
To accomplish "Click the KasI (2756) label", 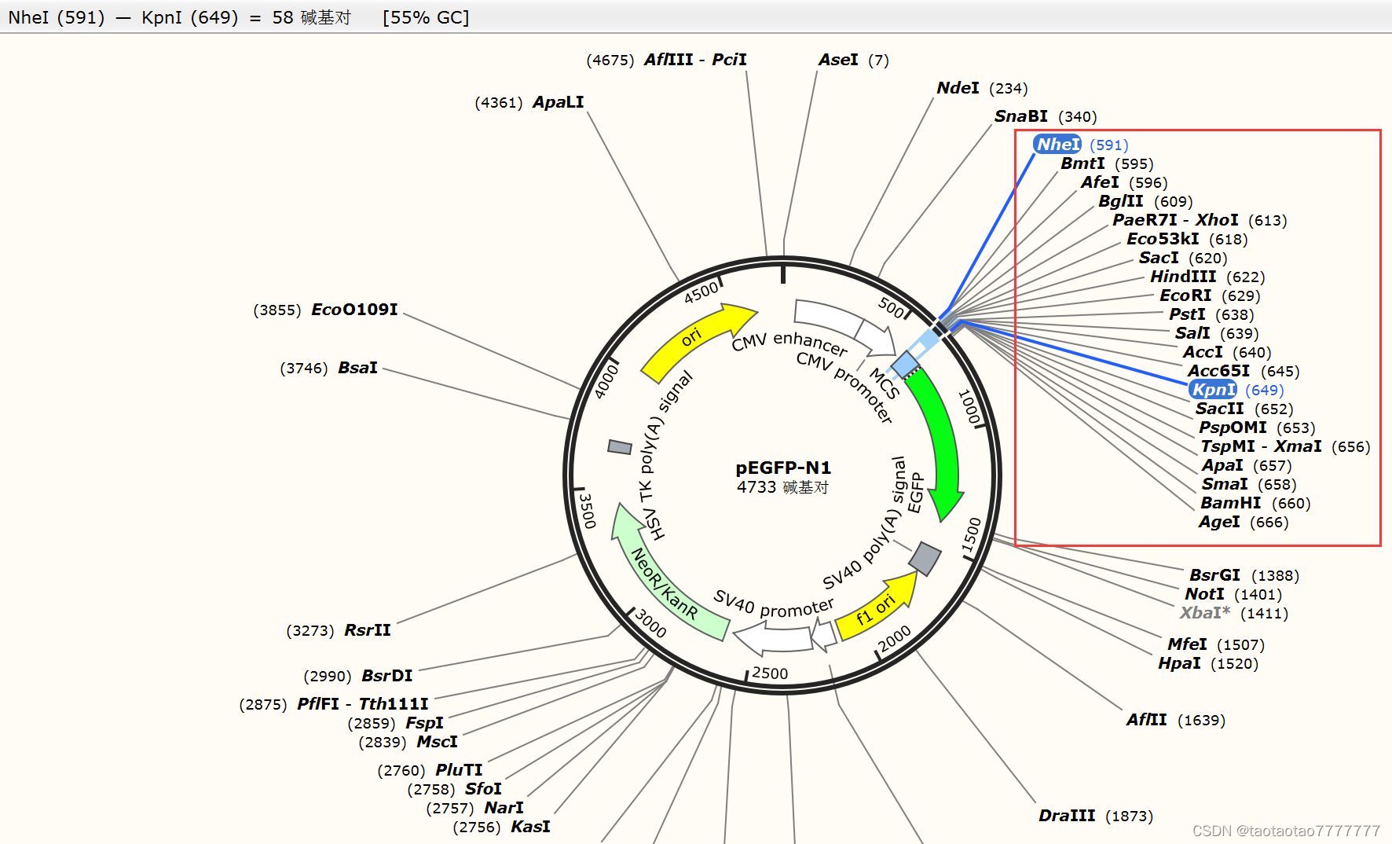I will (x=502, y=827).
